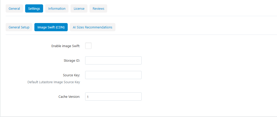Open the License tab
Image resolution: width=277 pixels, height=117 pixels.
click(x=79, y=8)
